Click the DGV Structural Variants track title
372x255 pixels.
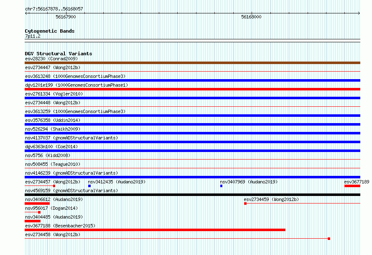pyautogui.click(x=59, y=54)
